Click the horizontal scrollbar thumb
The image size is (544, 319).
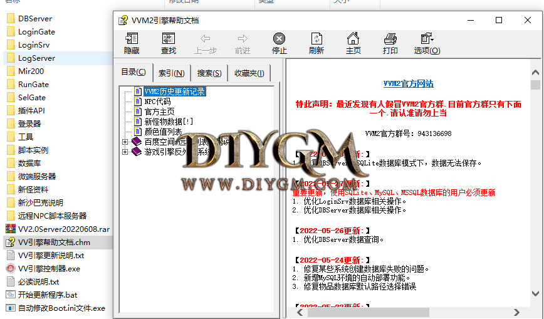click(368, 312)
